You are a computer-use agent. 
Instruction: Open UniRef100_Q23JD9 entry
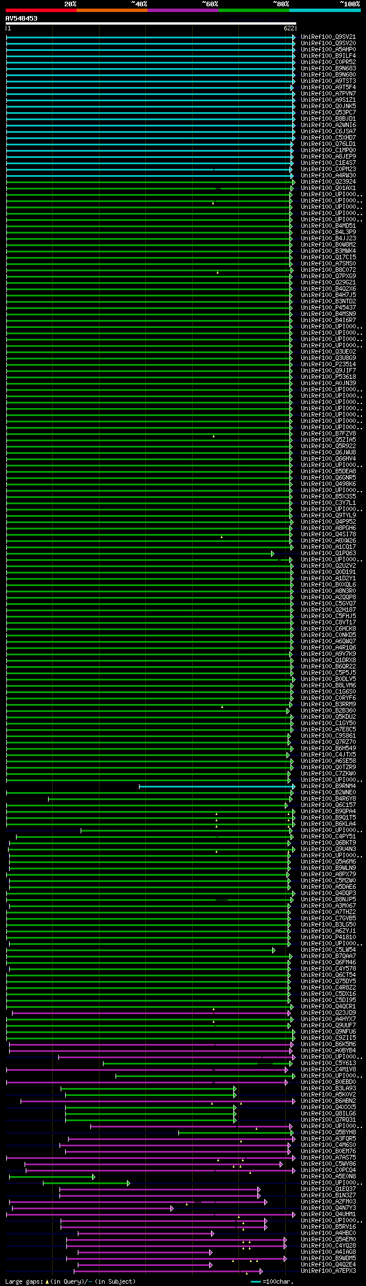coord(328,1013)
